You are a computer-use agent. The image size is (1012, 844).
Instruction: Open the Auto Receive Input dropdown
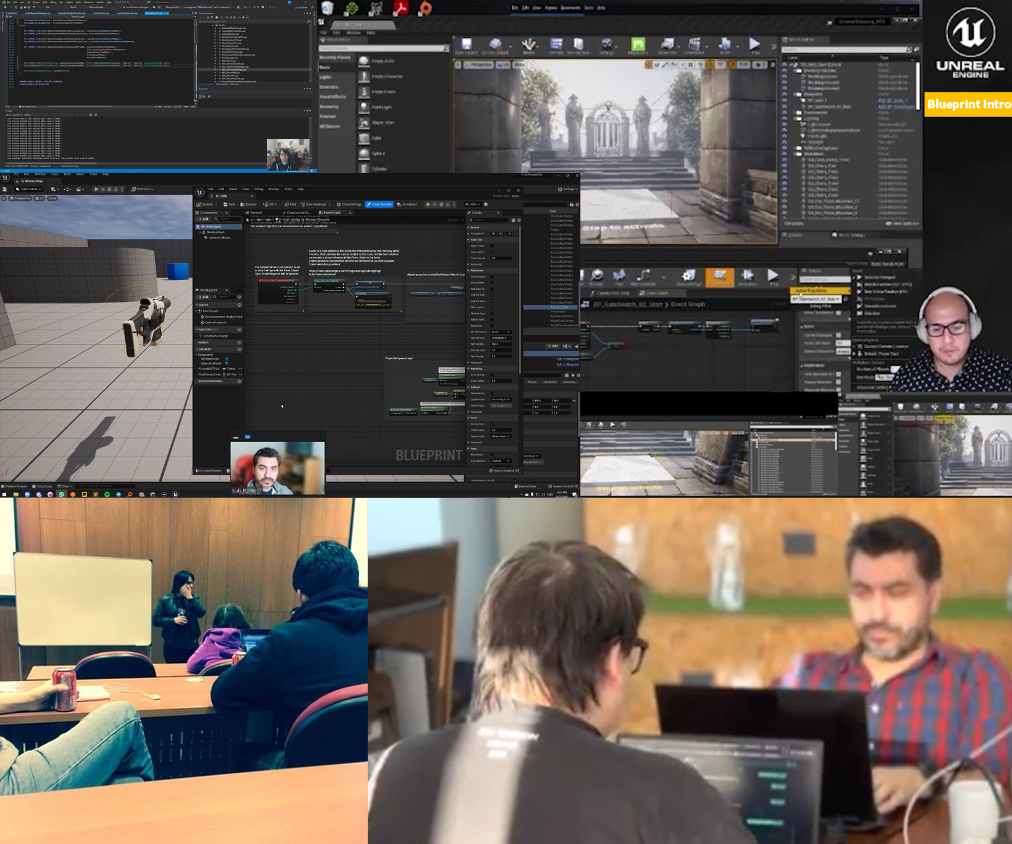click(x=500, y=461)
